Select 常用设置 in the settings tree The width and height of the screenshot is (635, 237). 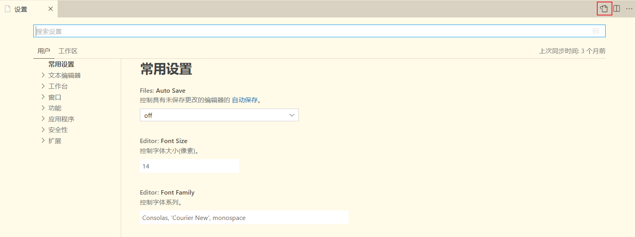61,64
